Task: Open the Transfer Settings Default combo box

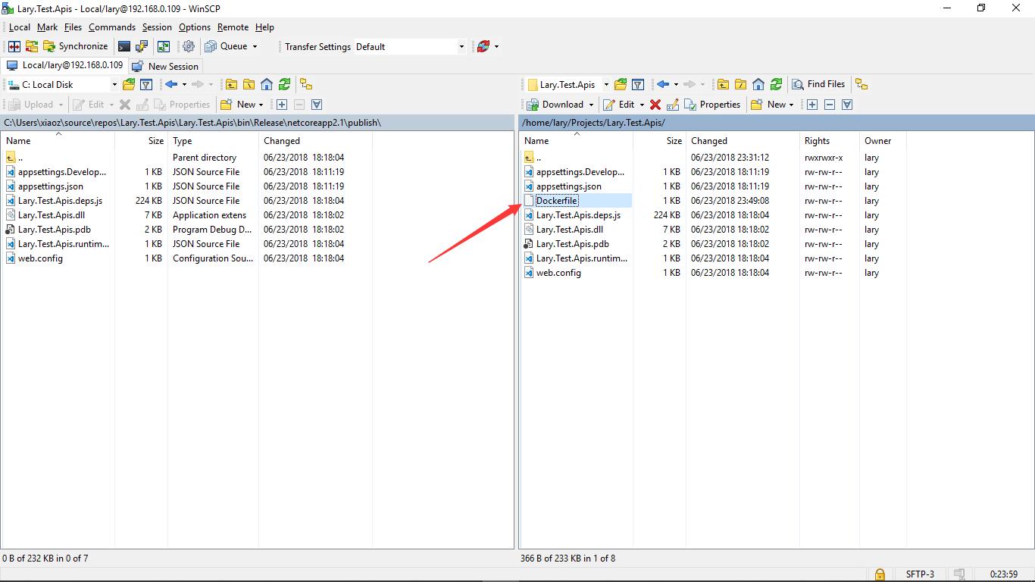Action: (410, 46)
